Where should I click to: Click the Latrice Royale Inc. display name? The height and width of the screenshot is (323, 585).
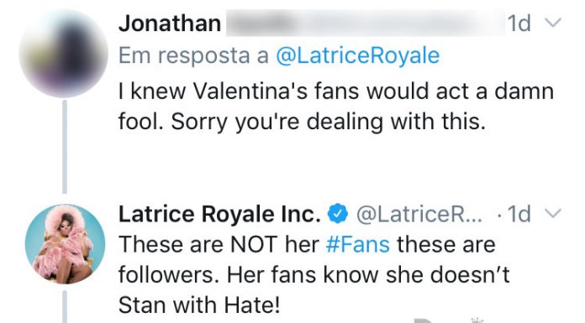219,214
